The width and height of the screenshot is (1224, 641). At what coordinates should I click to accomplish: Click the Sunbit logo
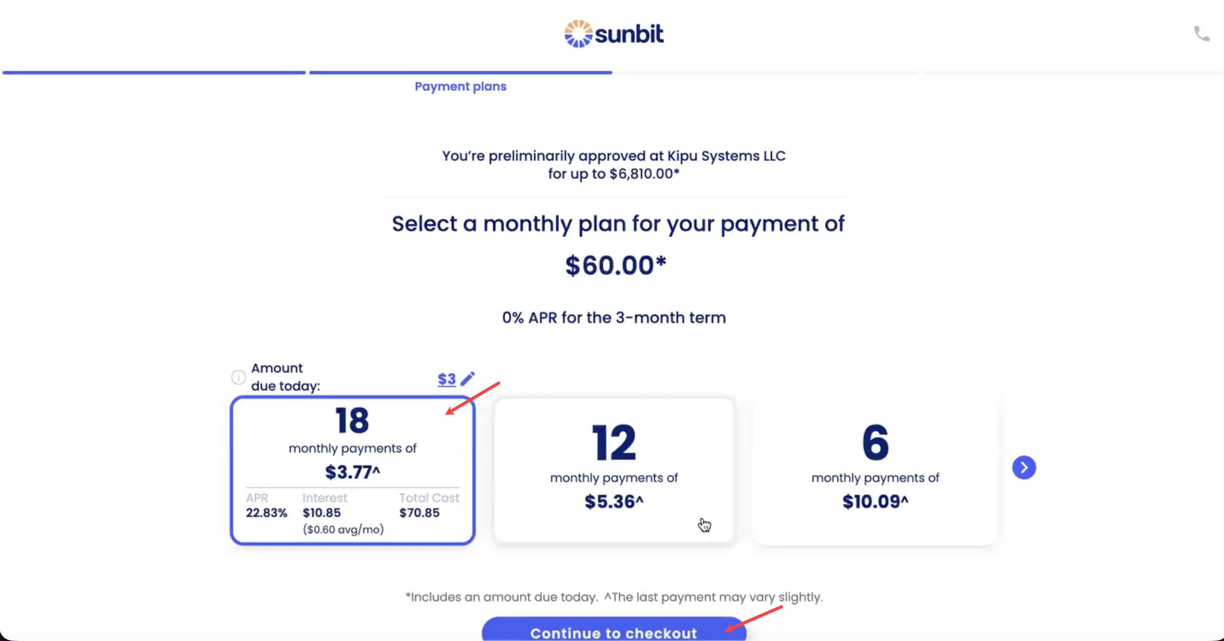613,34
